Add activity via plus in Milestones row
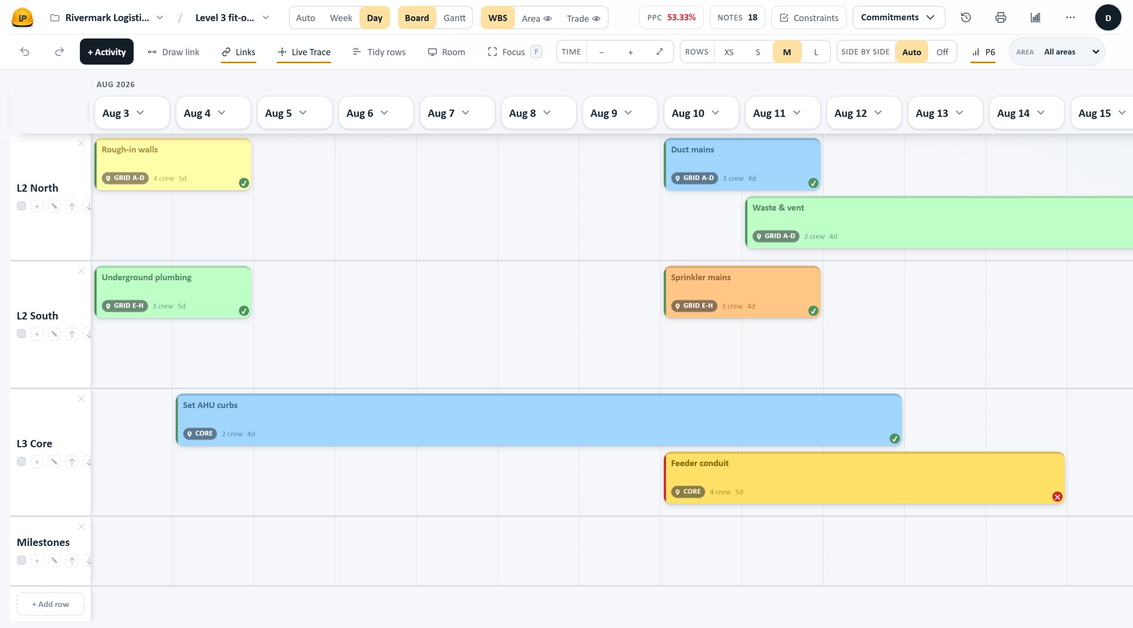The image size is (1133, 628). point(37,561)
